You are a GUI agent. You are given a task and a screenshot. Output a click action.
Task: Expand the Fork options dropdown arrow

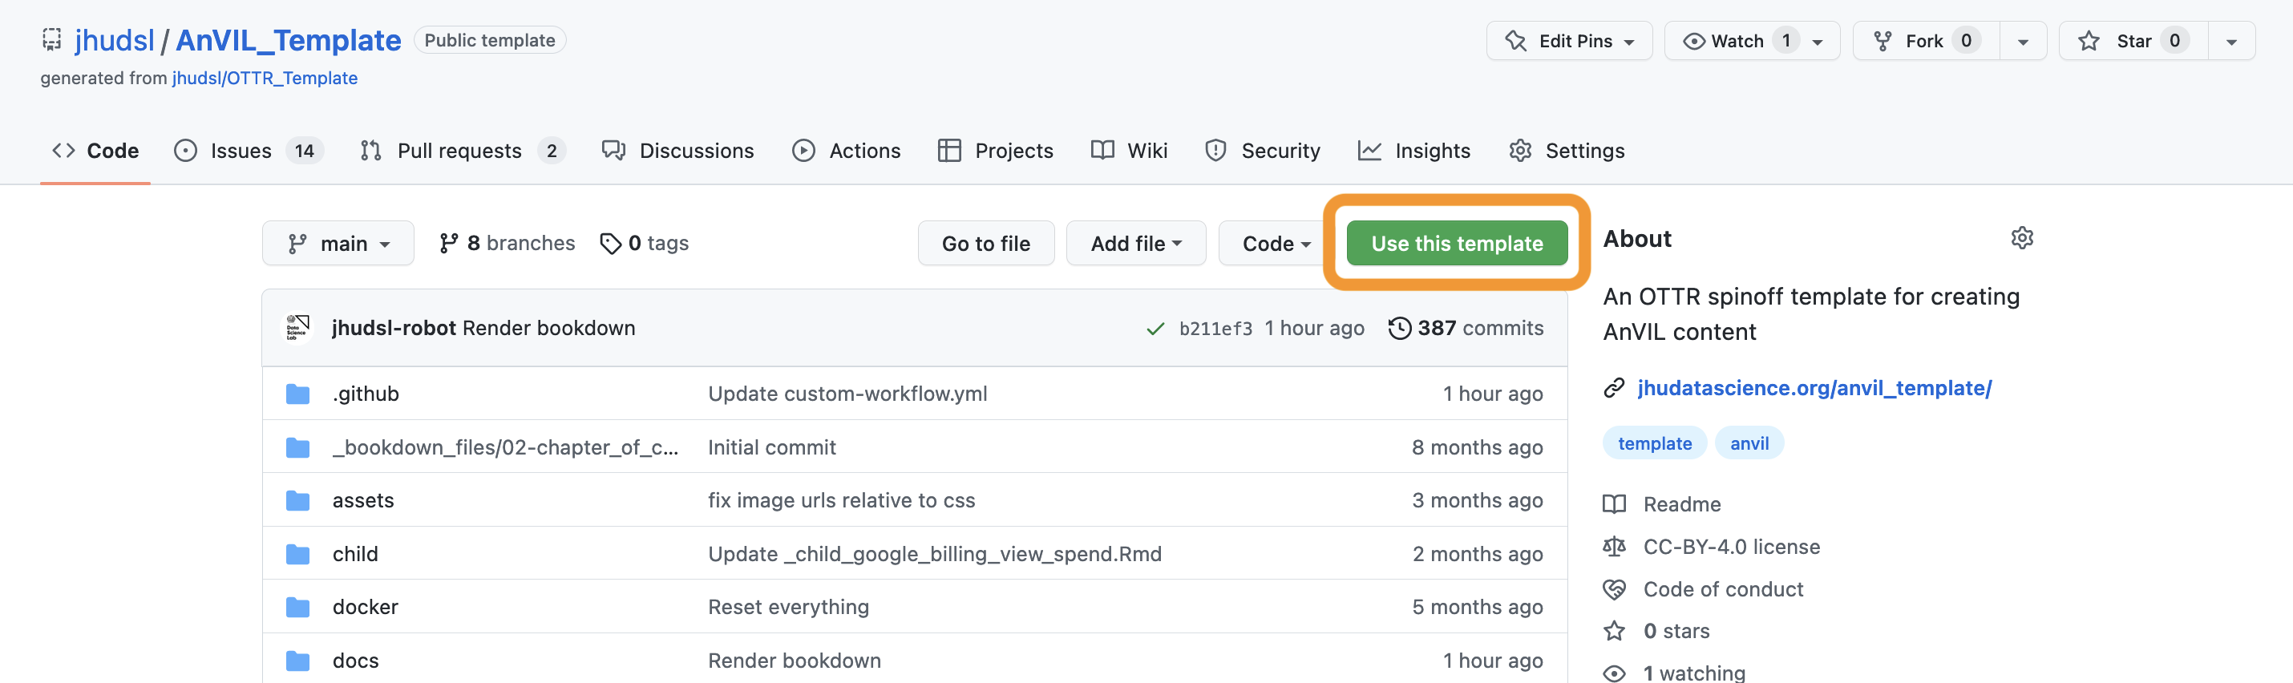2022,41
